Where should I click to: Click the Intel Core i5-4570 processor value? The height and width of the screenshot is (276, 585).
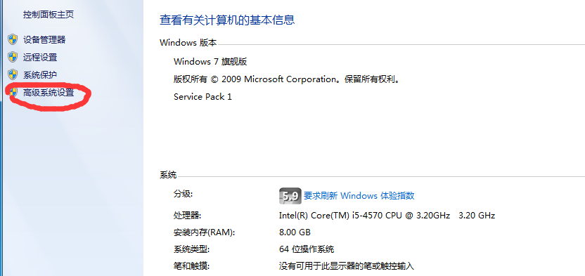point(387,216)
